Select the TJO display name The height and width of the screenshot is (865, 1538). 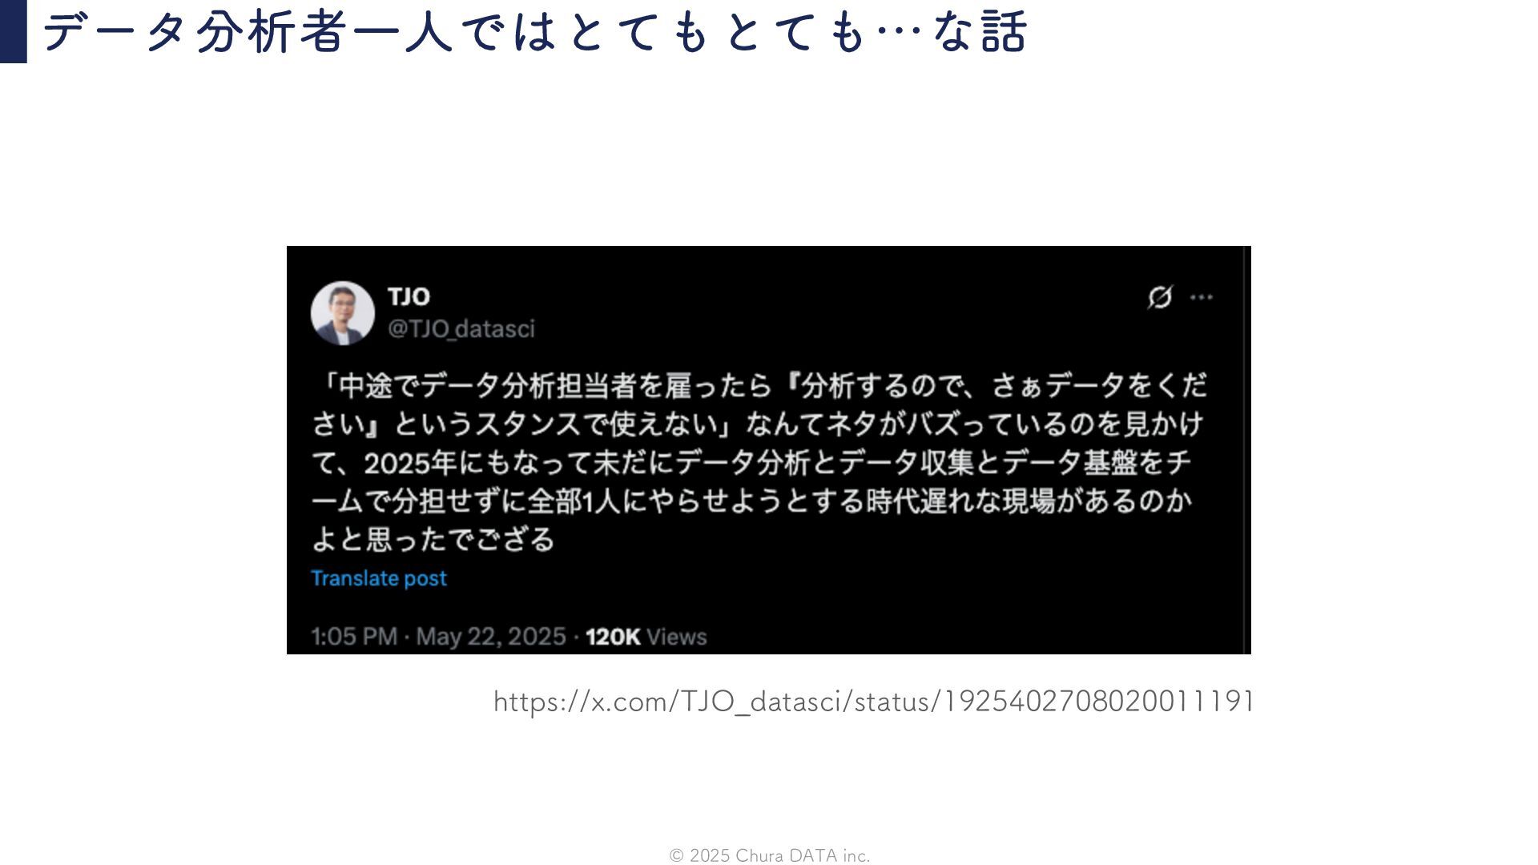click(409, 296)
